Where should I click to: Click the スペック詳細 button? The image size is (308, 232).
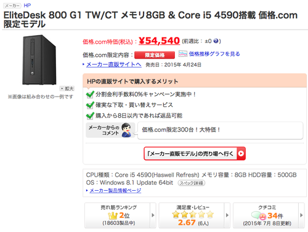pos(192,183)
